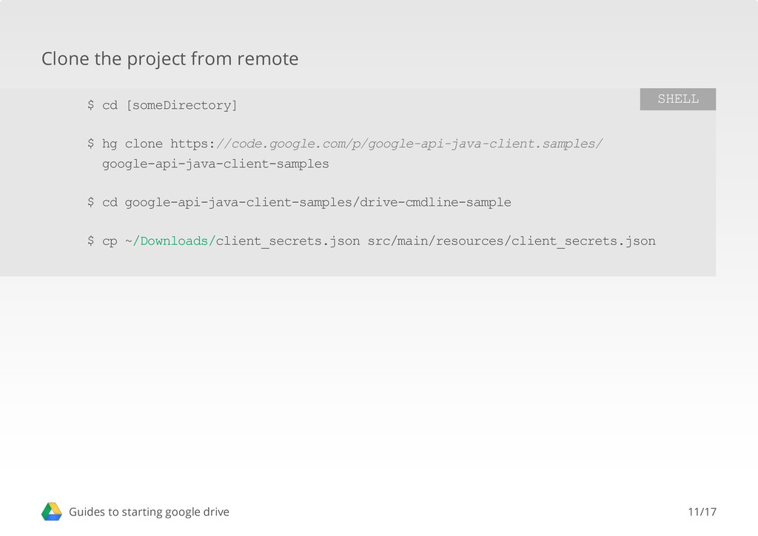Screen dimensions: 758x536
Task: Click the "Guides to starting google drive" footer text
Action: coord(149,512)
